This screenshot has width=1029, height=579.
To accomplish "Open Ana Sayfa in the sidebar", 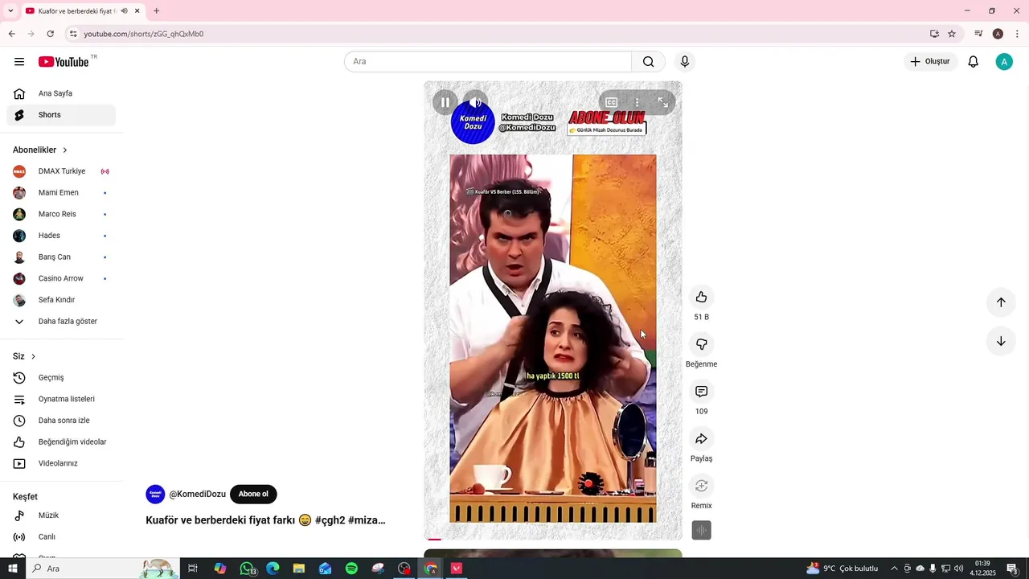I will click(61, 93).
